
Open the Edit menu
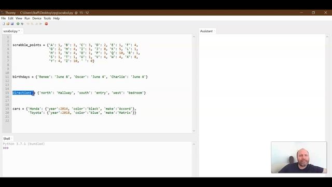click(x=10, y=19)
